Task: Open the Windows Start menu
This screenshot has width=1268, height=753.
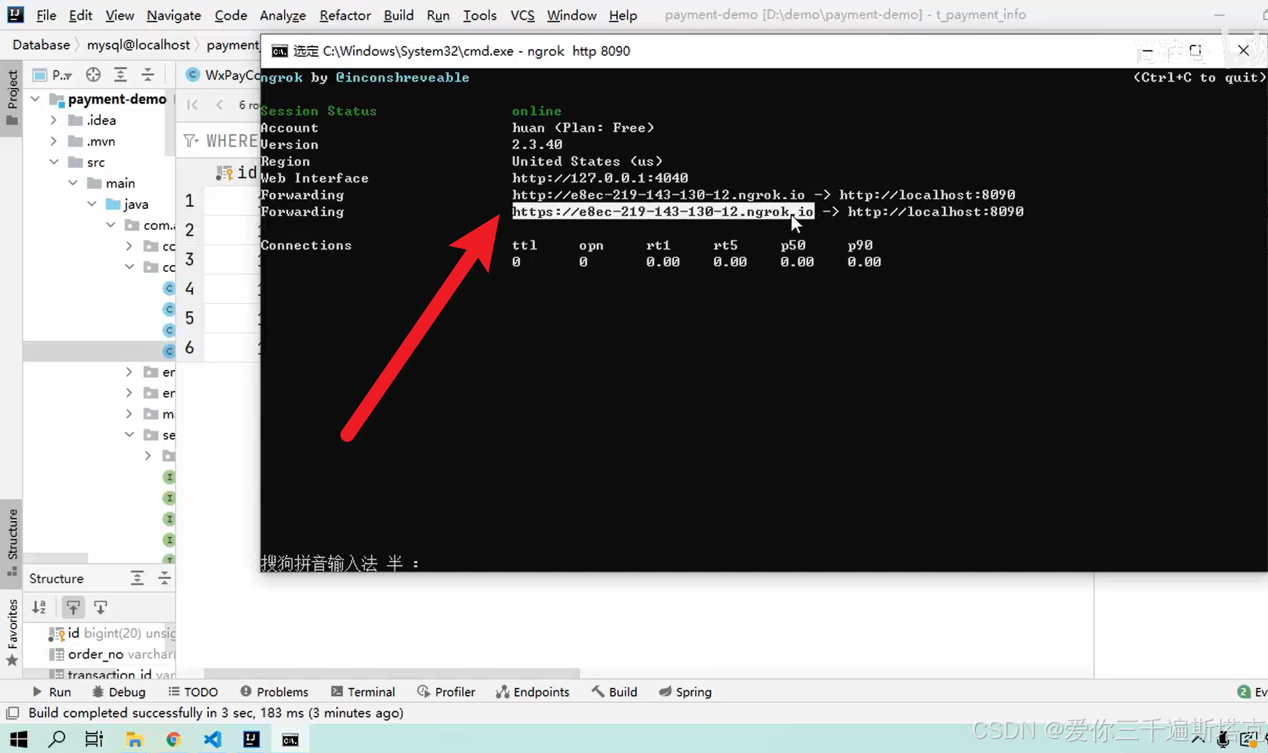Action: (19, 739)
